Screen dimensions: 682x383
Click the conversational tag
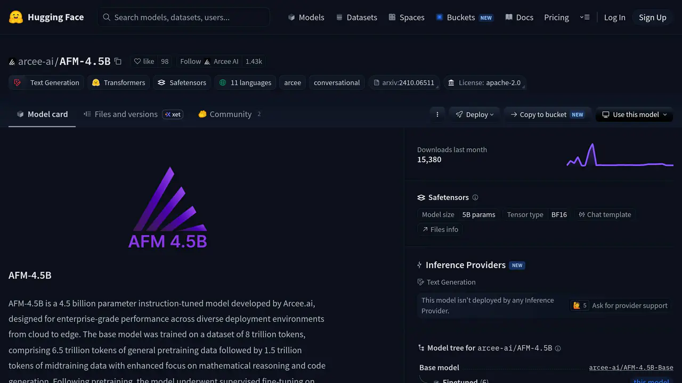tap(337, 82)
